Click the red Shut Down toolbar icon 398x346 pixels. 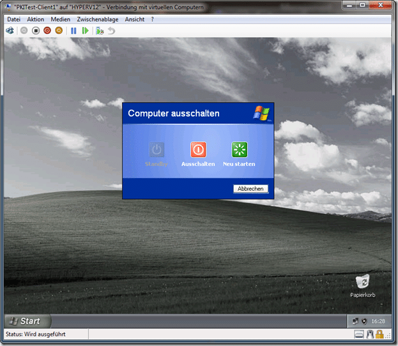click(x=47, y=31)
